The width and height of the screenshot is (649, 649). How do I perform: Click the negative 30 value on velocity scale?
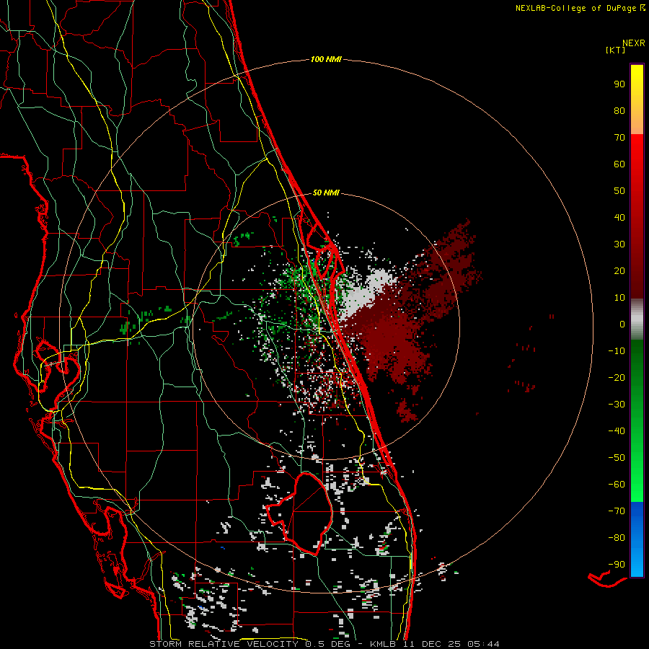click(x=617, y=405)
